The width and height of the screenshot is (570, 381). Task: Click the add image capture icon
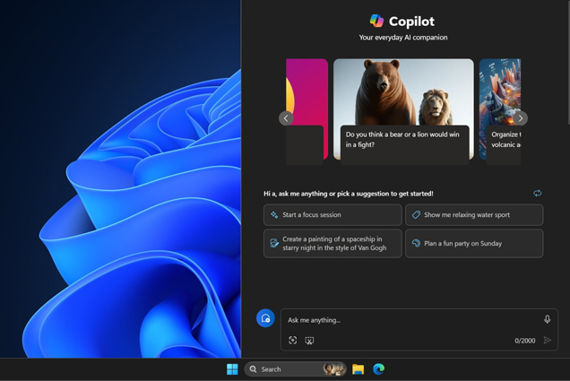293,341
